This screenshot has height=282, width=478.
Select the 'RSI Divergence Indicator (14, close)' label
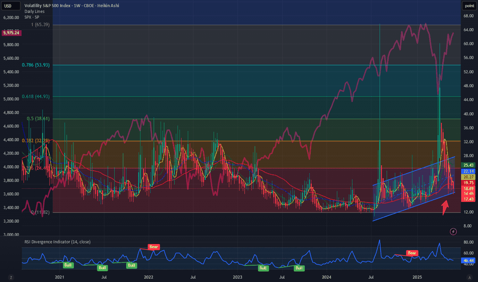tap(57, 242)
